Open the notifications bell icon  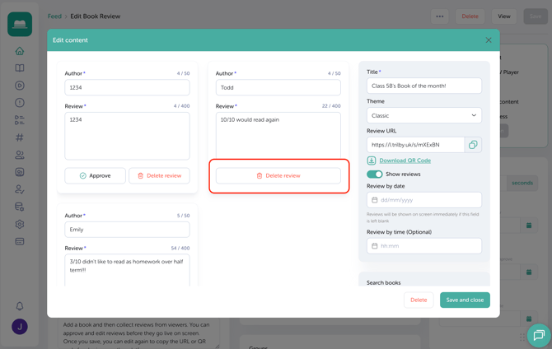[20, 306]
